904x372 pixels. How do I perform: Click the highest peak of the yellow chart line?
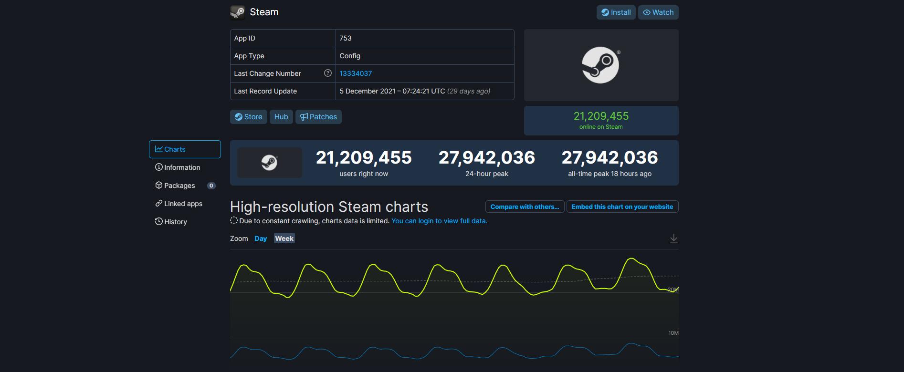coord(631,258)
